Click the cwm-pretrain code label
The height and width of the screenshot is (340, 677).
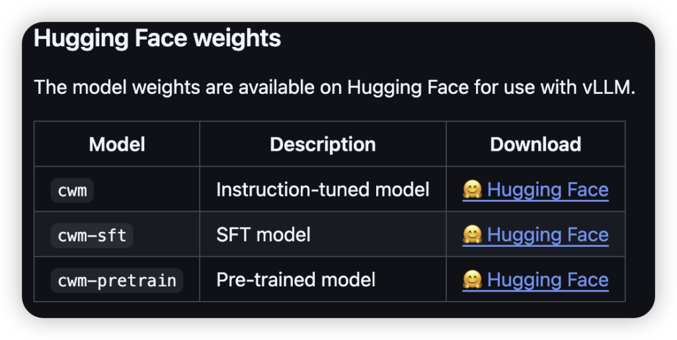(117, 280)
